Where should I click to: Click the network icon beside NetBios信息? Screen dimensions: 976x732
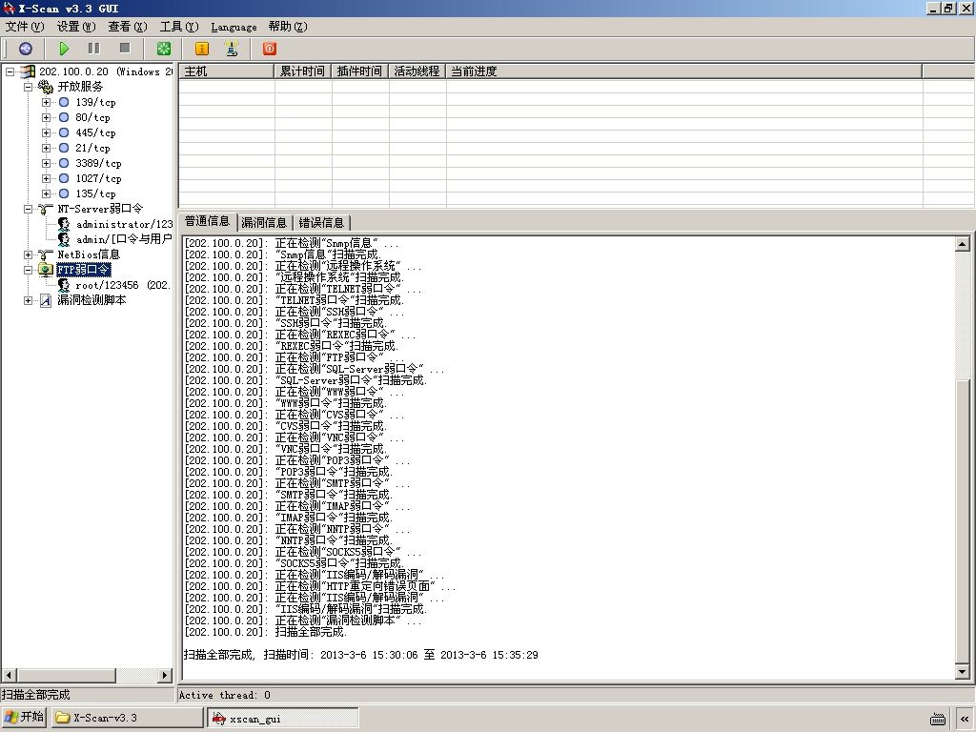pos(46,254)
